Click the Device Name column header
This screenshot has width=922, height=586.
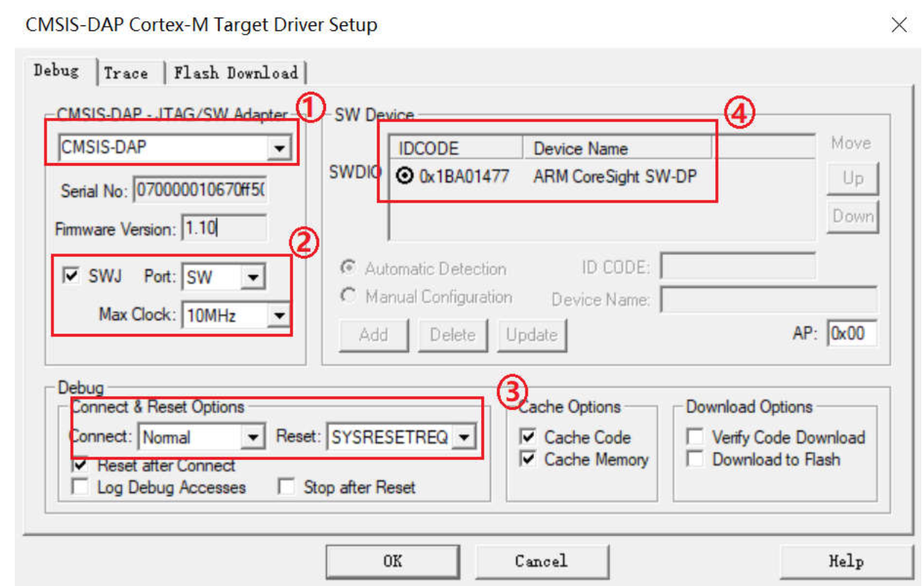(617, 148)
